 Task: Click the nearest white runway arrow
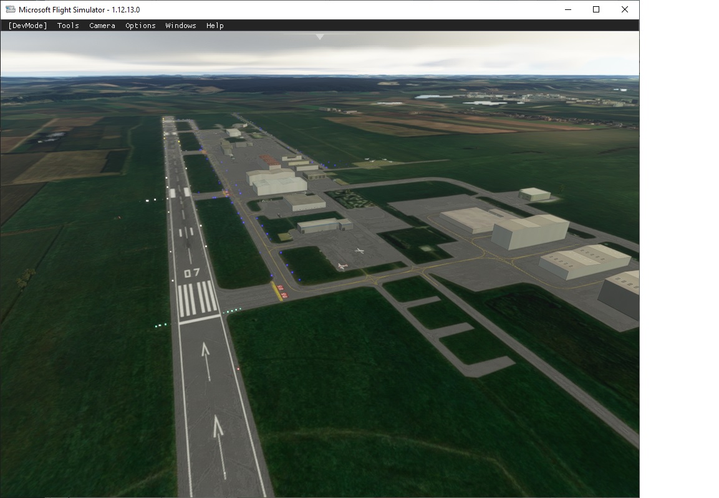click(x=219, y=441)
